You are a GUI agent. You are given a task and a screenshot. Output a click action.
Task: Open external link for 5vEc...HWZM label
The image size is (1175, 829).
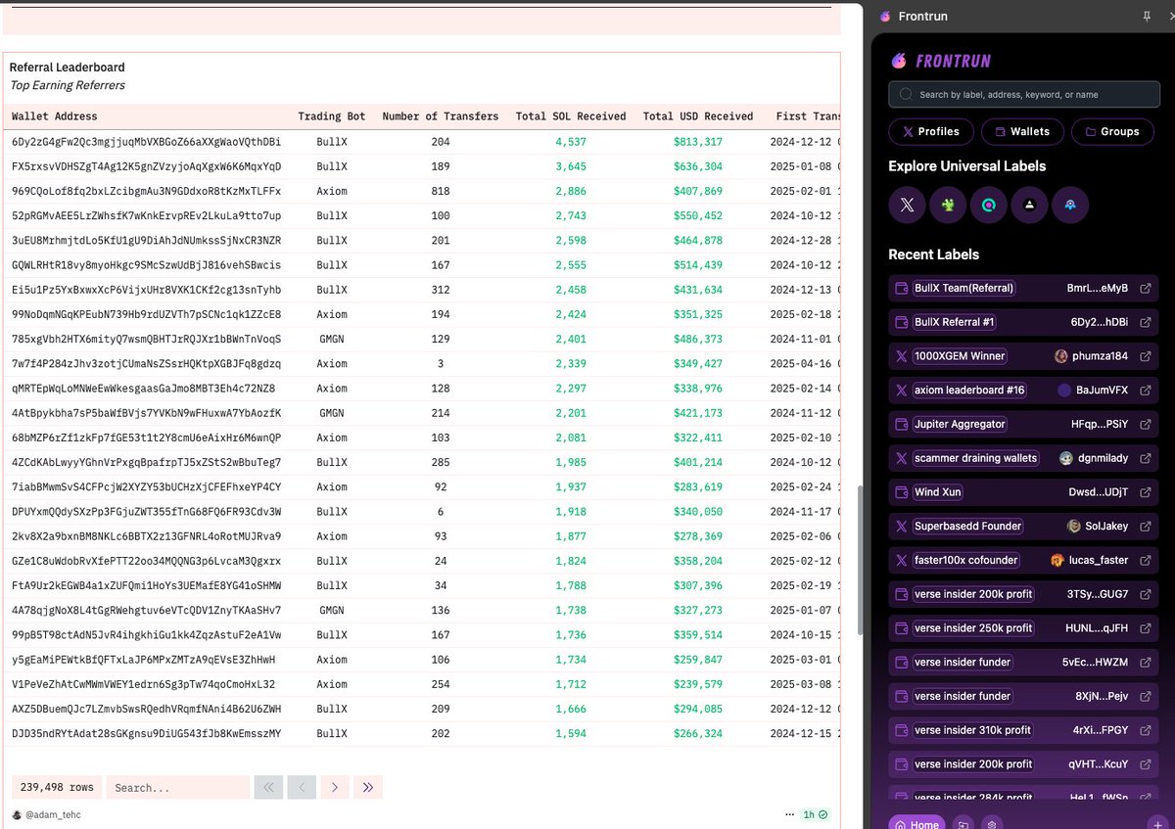[x=1145, y=663]
